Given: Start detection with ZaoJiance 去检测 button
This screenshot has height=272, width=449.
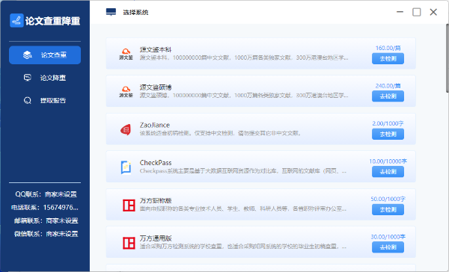Looking at the screenshot, I should pyautogui.click(x=388, y=135).
